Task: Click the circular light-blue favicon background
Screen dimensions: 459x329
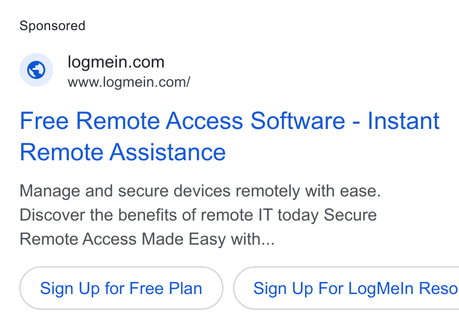Action: coord(36,70)
